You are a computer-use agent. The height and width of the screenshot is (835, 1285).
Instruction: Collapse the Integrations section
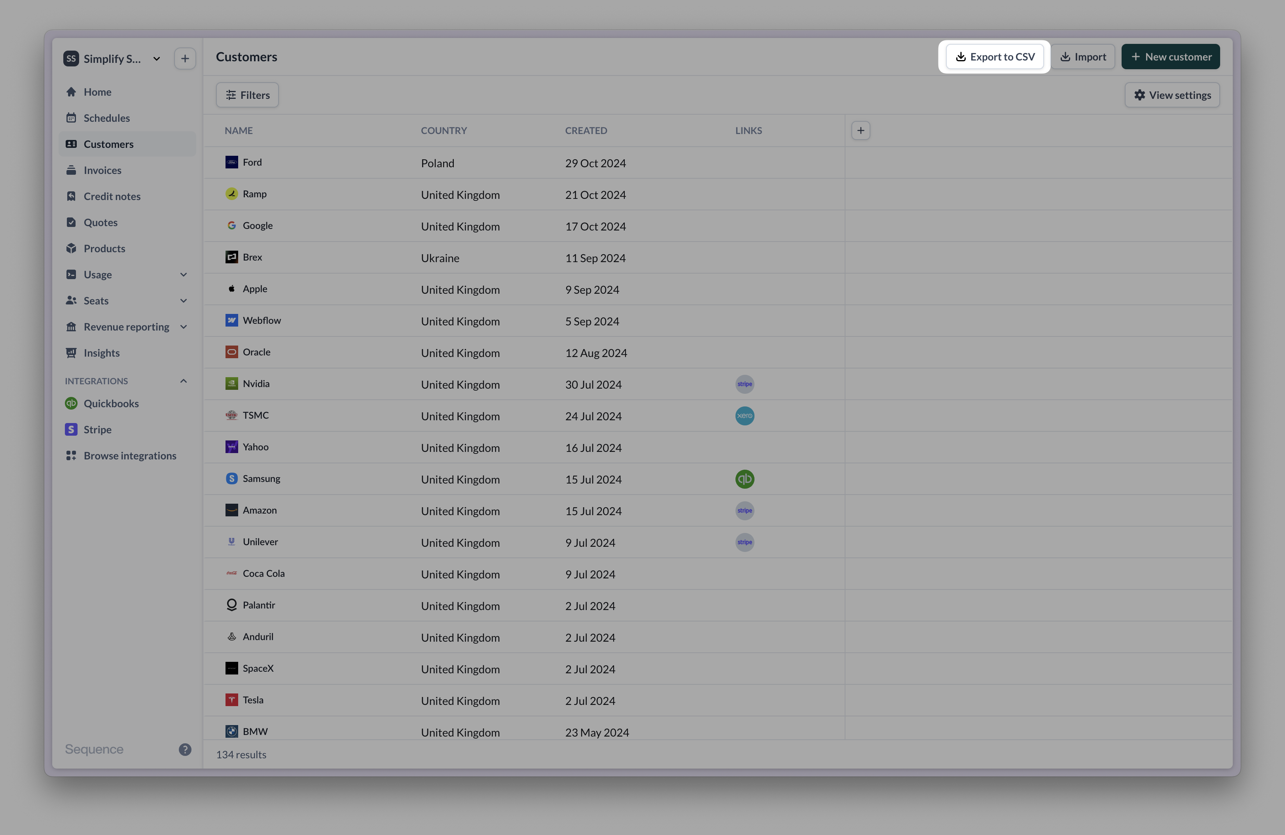184,381
